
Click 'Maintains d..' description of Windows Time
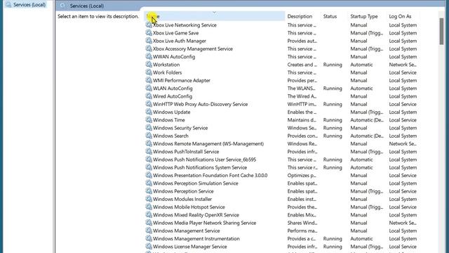point(302,120)
